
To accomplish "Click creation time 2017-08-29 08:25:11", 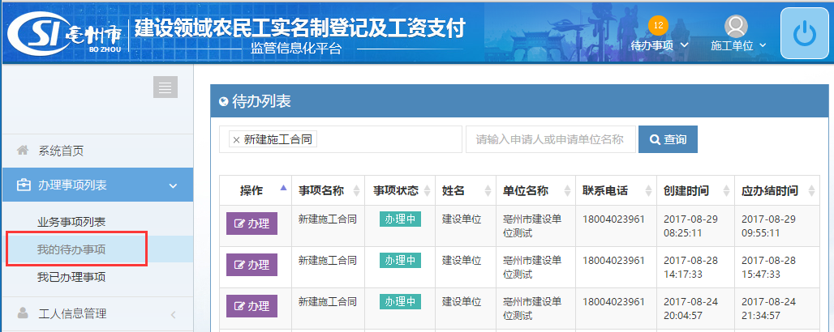I will (x=691, y=226).
